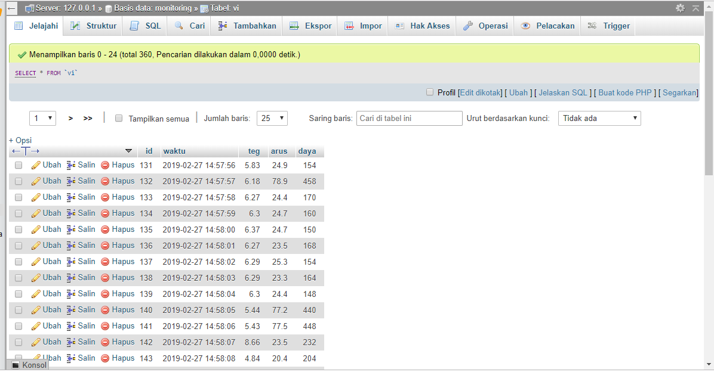Click the Edit dikotak link
The image size is (714, 372).
[x=481, y=92]
